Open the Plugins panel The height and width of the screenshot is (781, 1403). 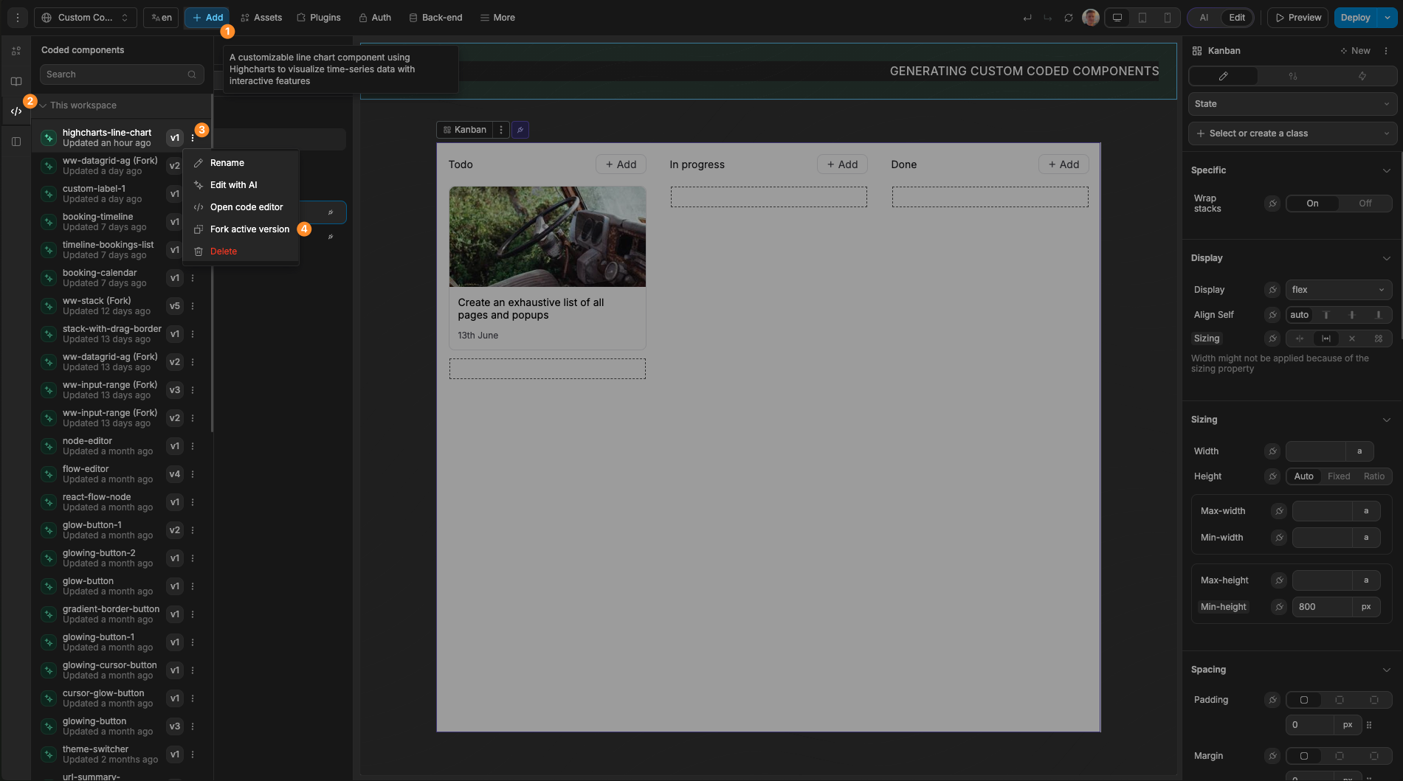pyautogui.click(x=318, y=17)
